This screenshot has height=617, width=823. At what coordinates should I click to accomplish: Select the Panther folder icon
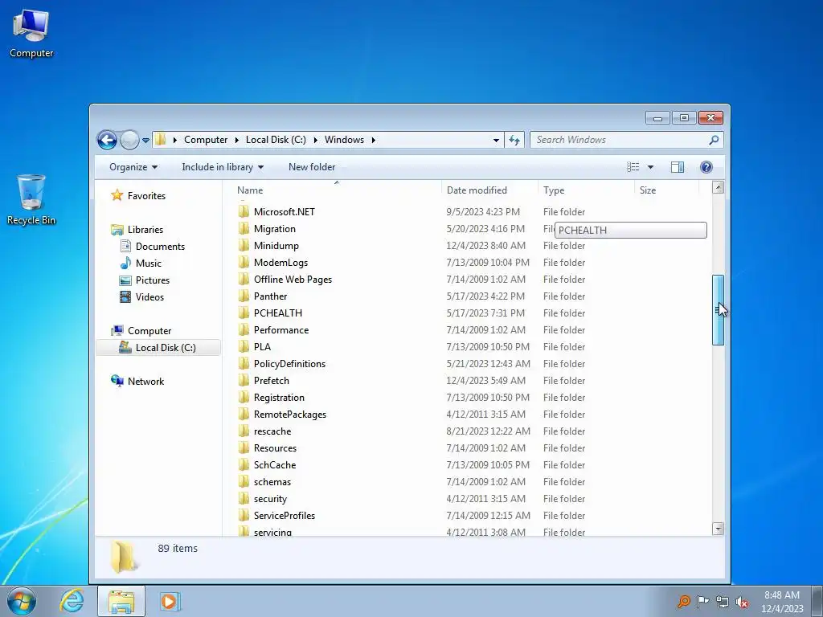pyautogui.click(x=244, y=296)
